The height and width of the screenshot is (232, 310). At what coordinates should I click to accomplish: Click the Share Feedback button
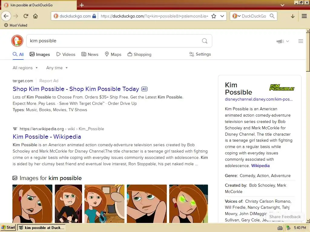[285, 217]
